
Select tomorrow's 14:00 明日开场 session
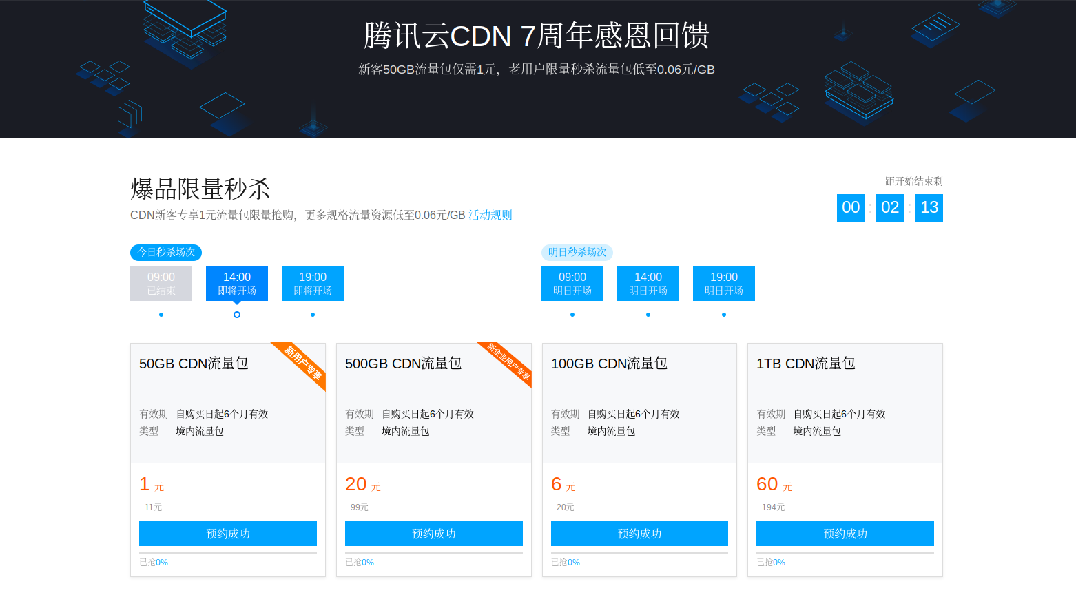coord(648,284)
